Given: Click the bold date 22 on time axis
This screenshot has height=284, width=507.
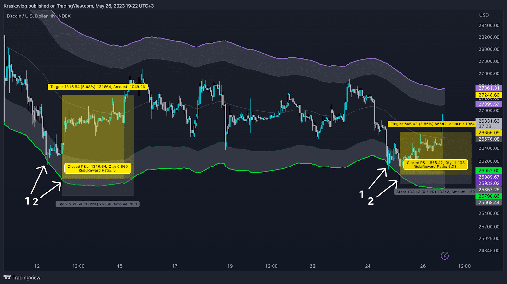Looking at the screenshot, I should click(313, 266).
